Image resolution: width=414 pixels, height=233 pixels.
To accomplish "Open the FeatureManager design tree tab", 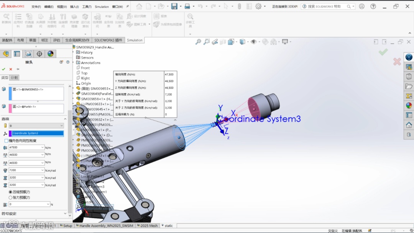I will (6, 54).
